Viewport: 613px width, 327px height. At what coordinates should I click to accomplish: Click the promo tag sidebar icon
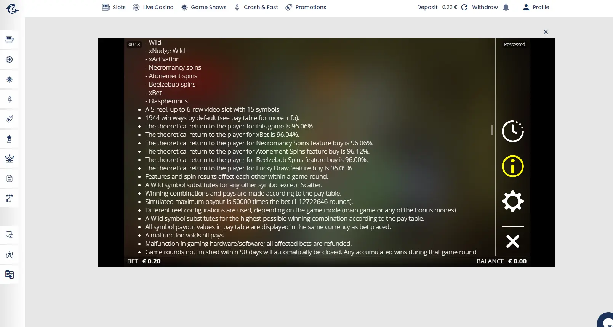(x=10, y=119)
